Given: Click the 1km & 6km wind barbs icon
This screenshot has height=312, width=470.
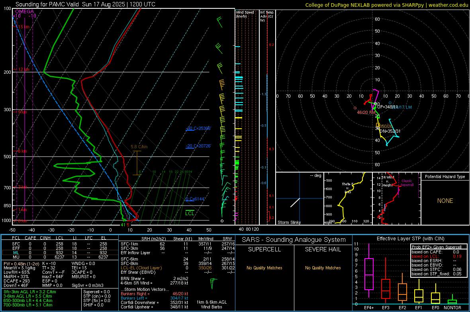Looking at the screenshot, I should (x=213, y=283).
